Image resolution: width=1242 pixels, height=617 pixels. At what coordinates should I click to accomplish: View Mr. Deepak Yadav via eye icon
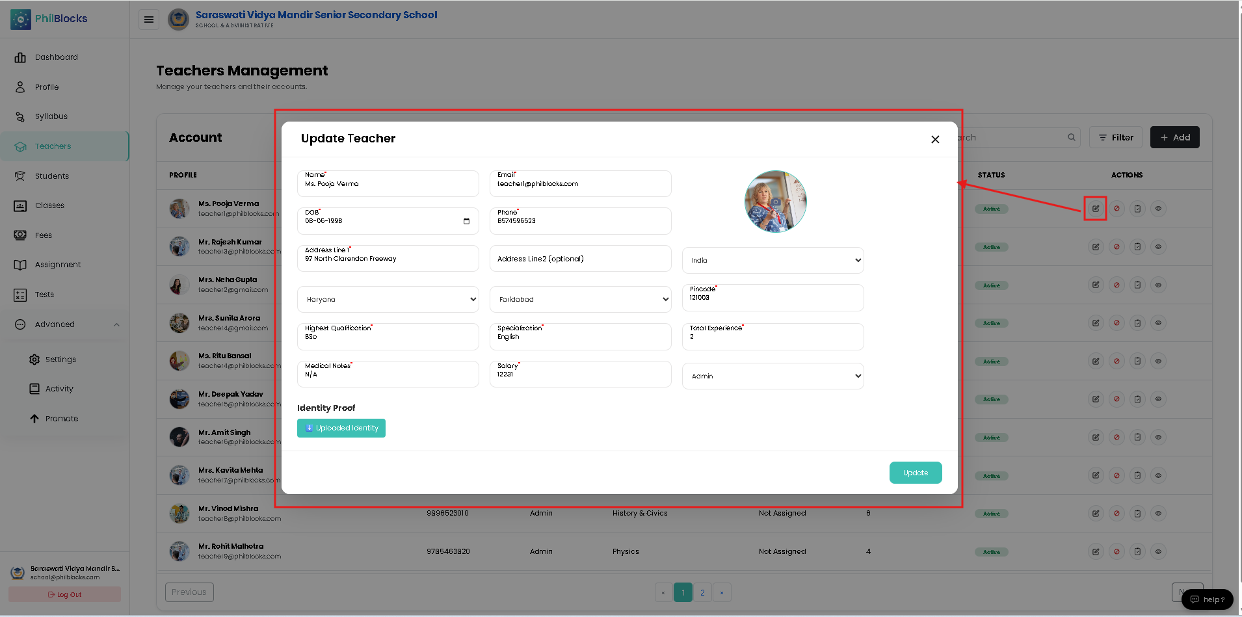pyautogui.click(x=1158, y=399)
